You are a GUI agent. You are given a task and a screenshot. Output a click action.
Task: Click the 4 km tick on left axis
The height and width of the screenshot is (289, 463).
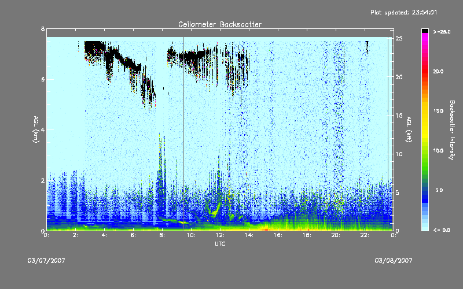tap(43, 129)
